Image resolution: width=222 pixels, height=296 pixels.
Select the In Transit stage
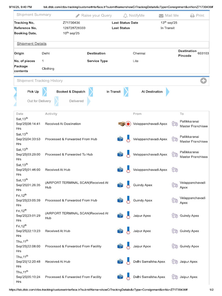pos(113,92)
